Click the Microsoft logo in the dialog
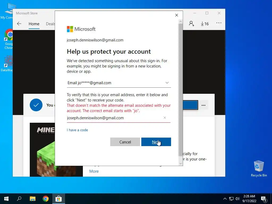The image size is (272, 204). [81, 29]
